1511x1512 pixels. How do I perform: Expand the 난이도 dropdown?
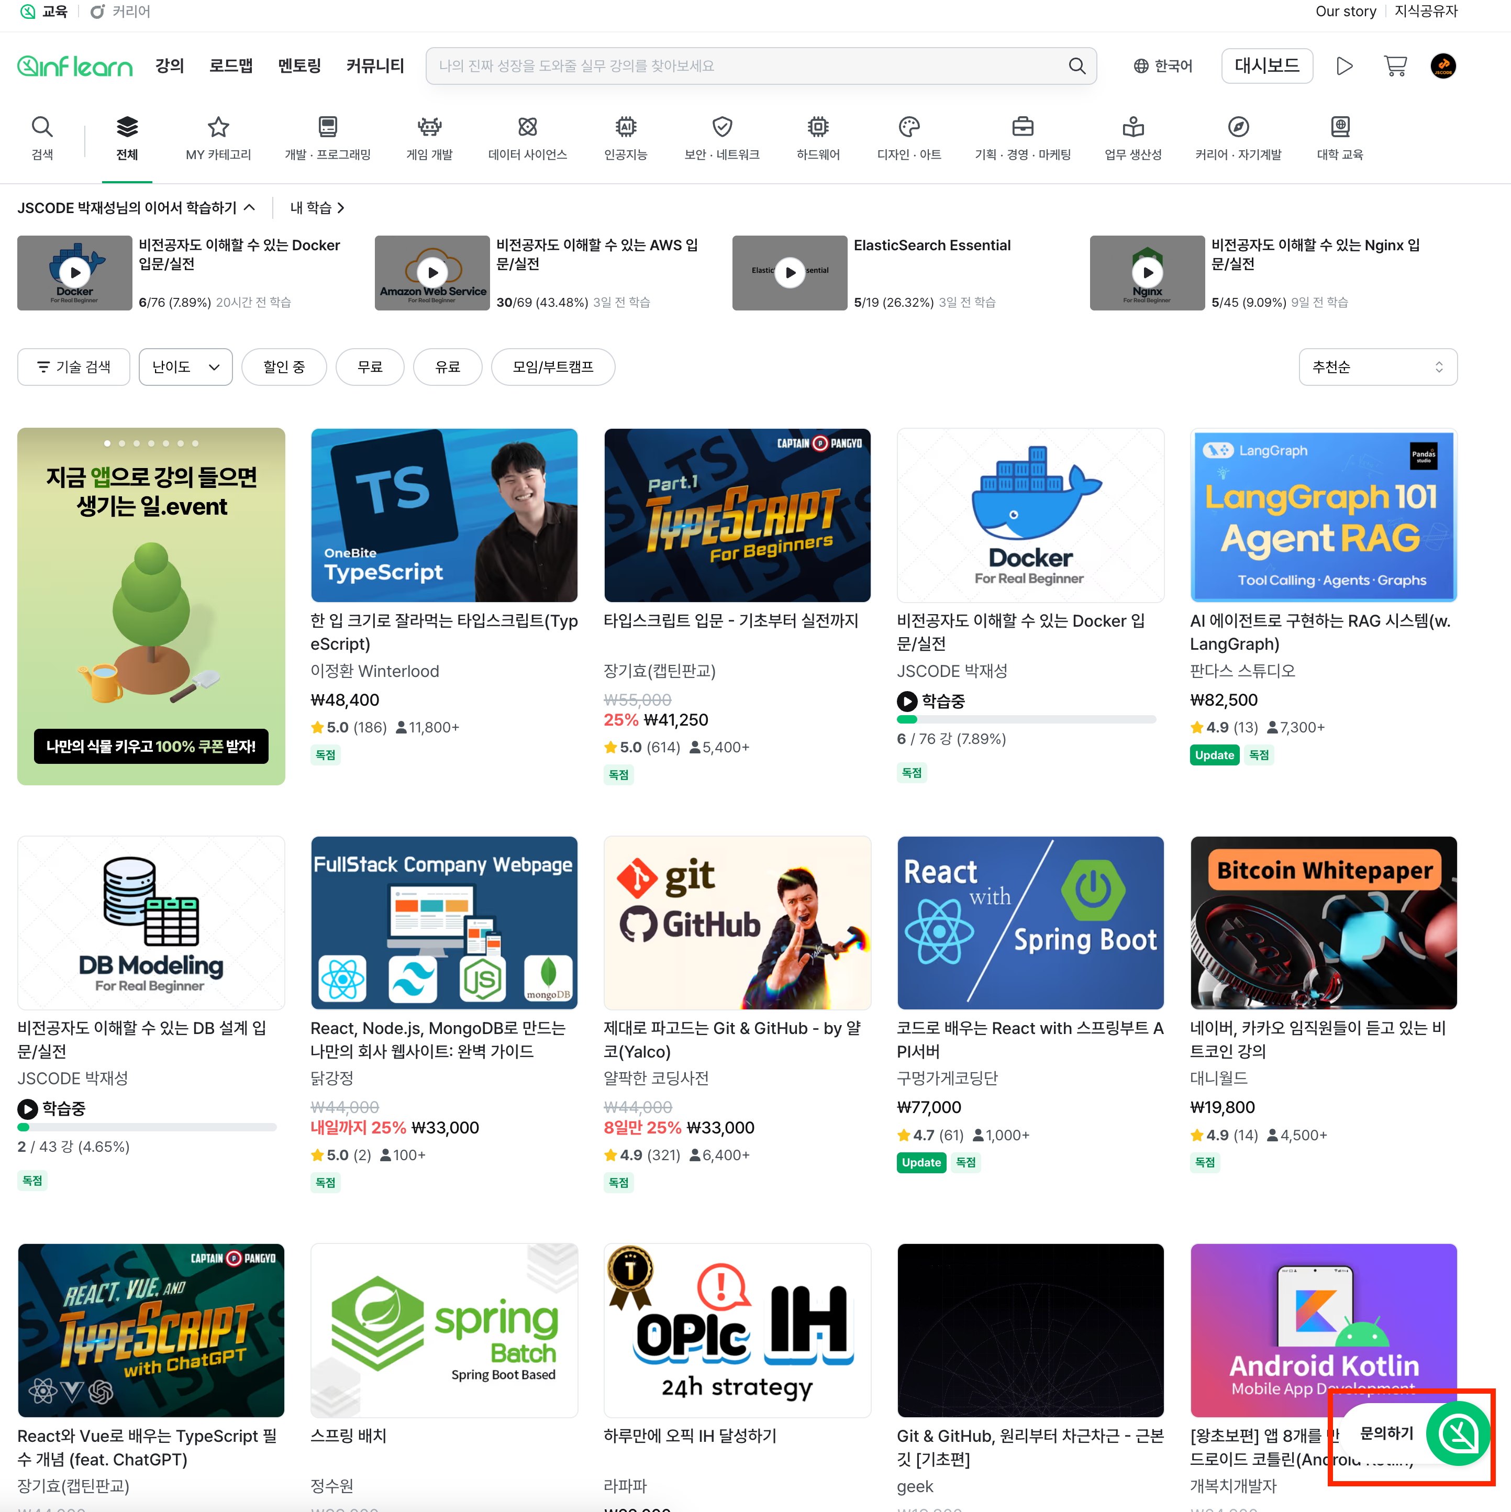pos(185,367)
